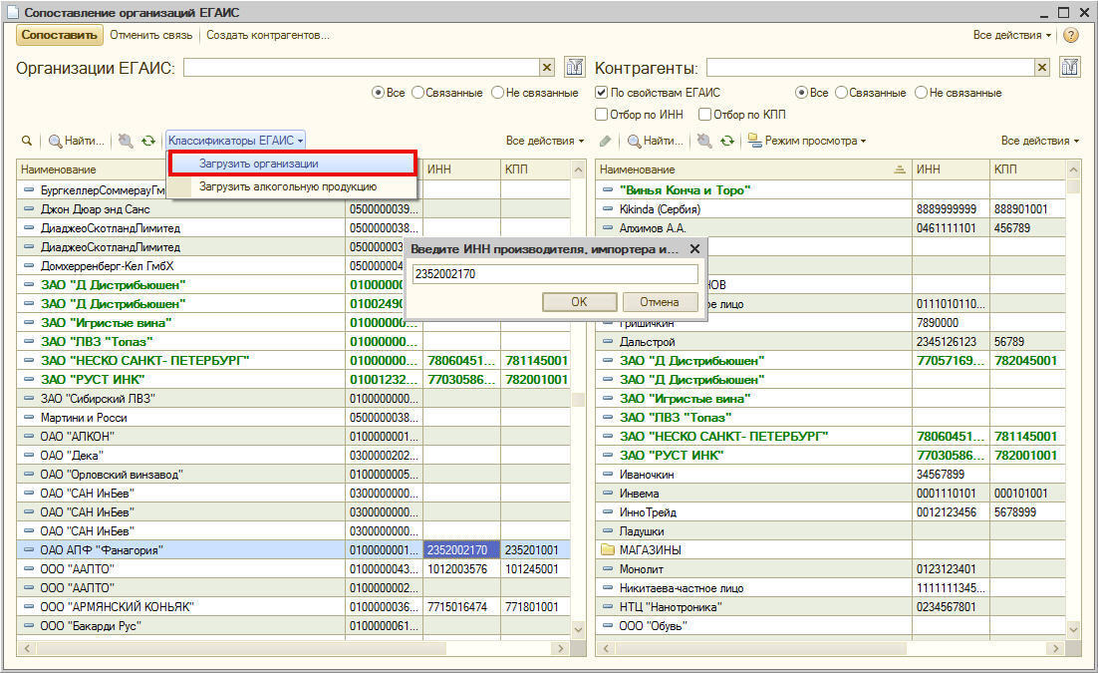Click Отмена in the ИНН dialog

tap(660, 302)
